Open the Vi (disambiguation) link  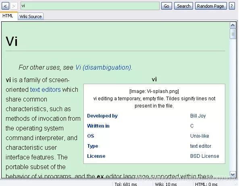pyautogui.click(x=104, y=67)
